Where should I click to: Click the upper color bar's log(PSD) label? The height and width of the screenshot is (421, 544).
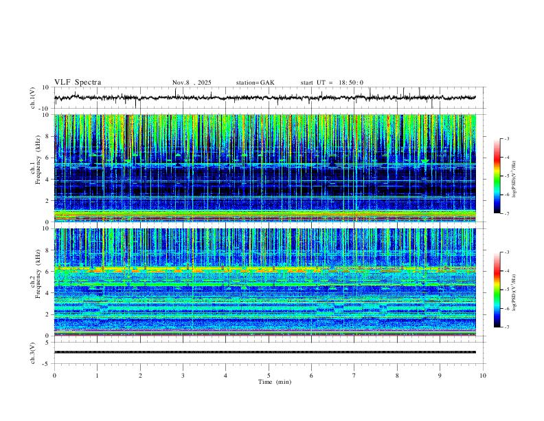(514, 180)
